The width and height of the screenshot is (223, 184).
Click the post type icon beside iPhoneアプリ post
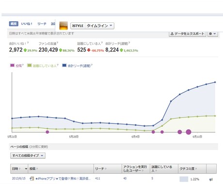coord(32,179)
